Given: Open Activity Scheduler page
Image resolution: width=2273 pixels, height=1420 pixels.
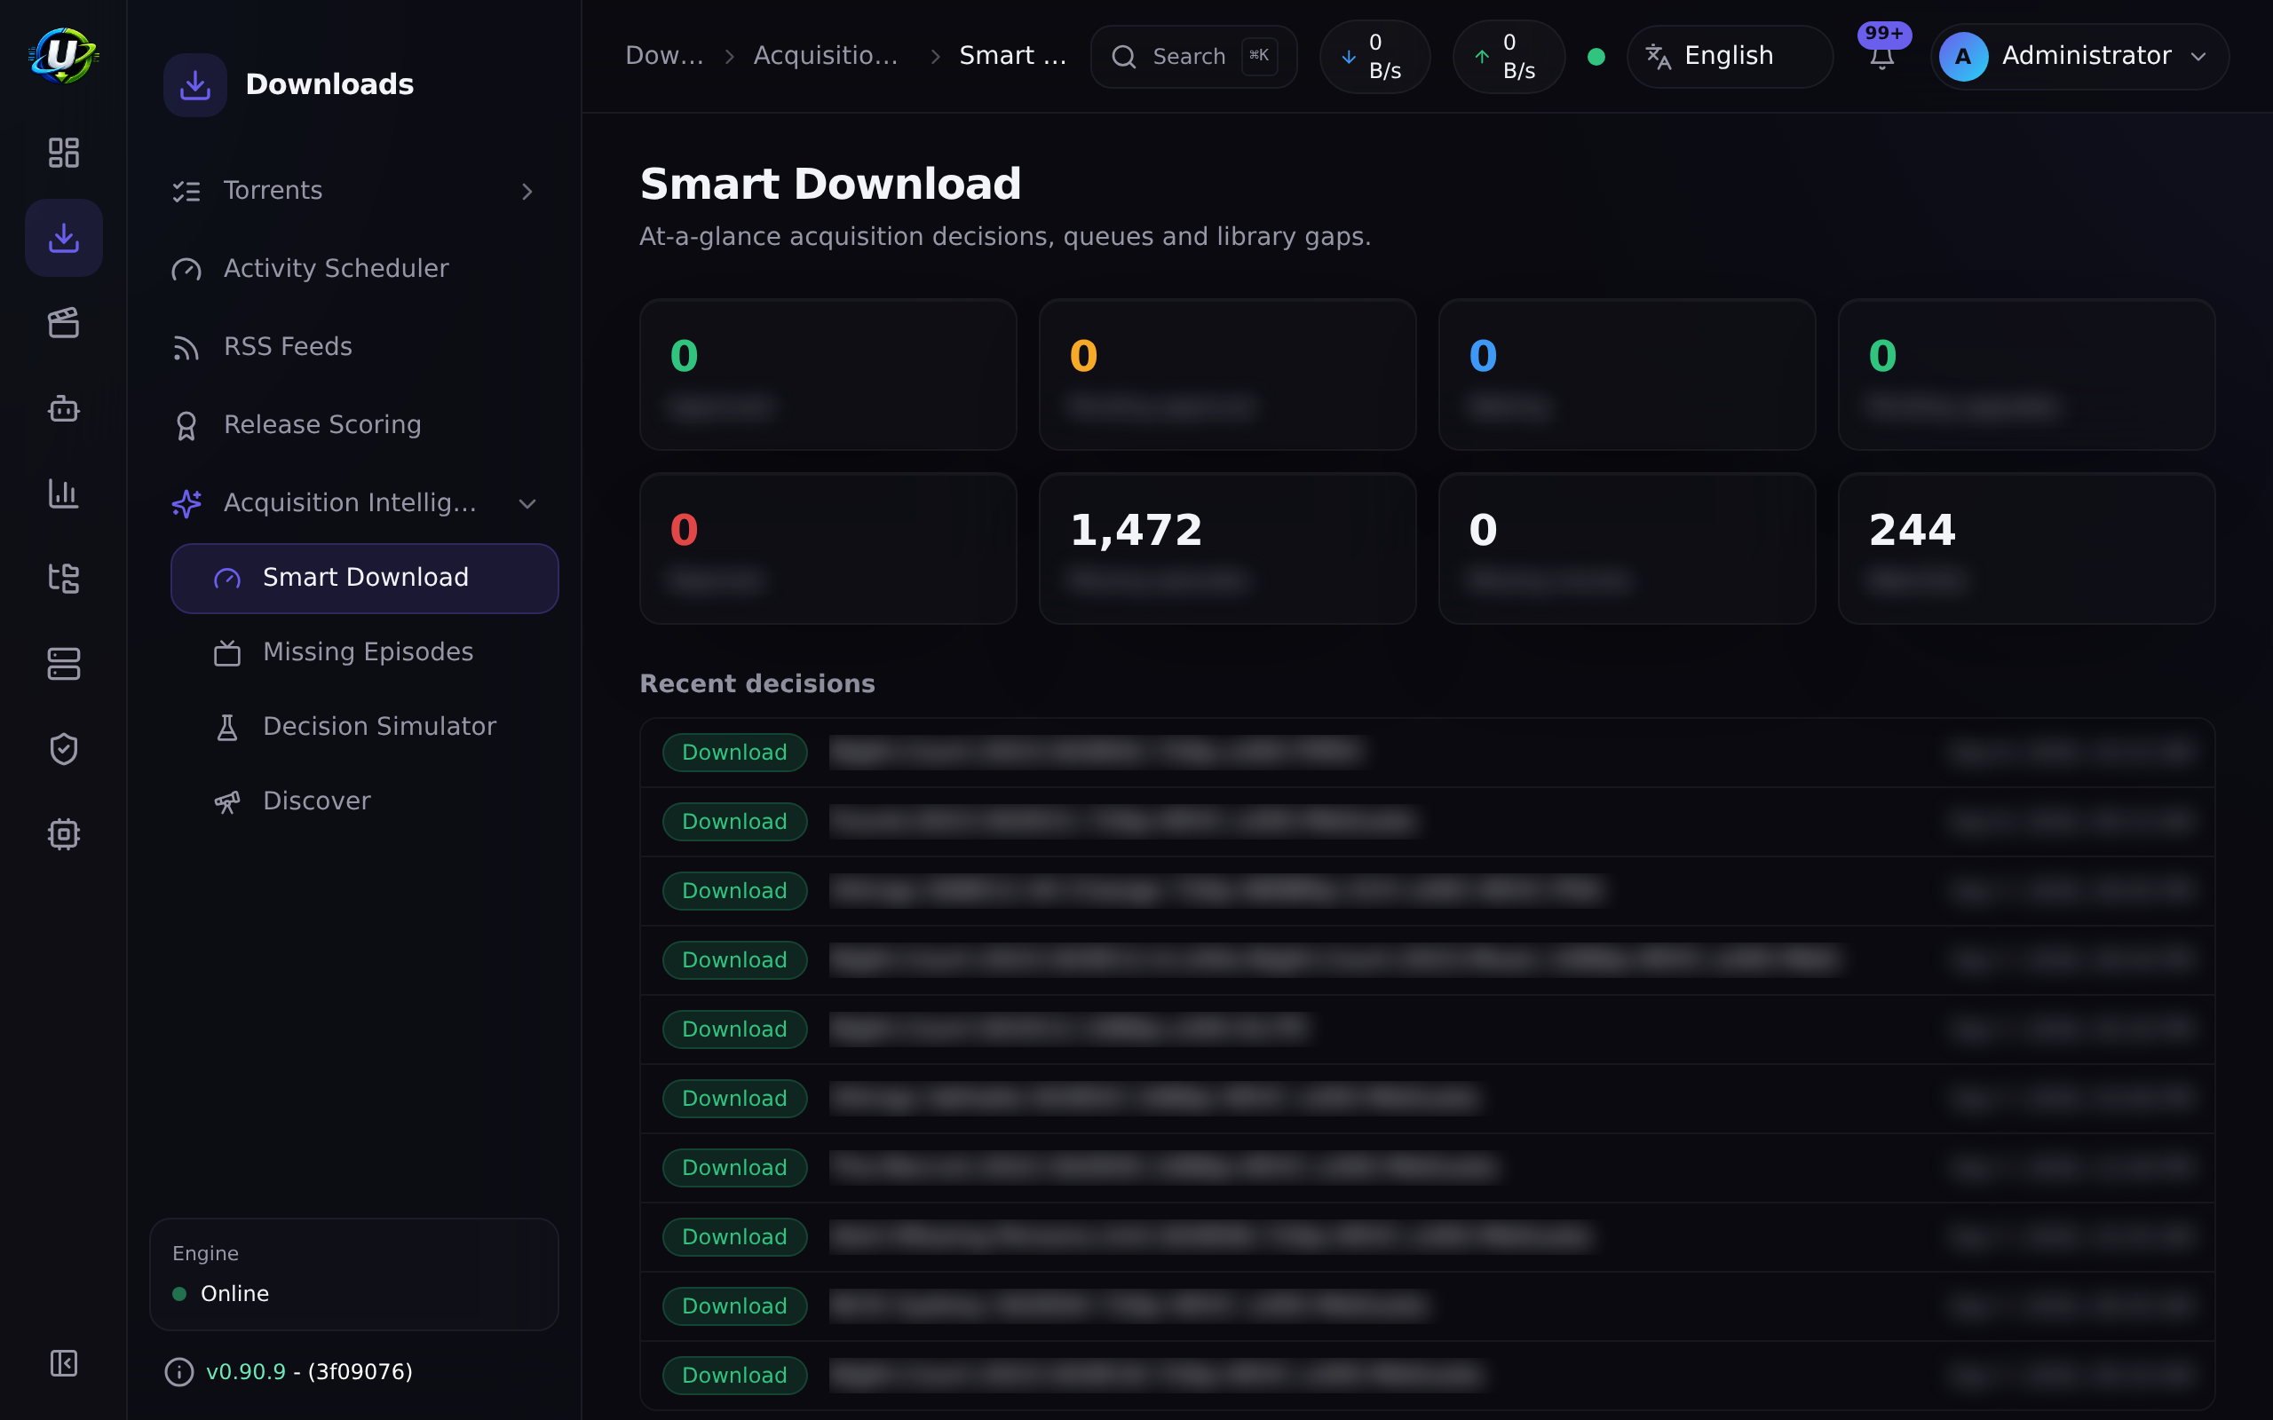Looking at the screenshot, I should [355, 269].
